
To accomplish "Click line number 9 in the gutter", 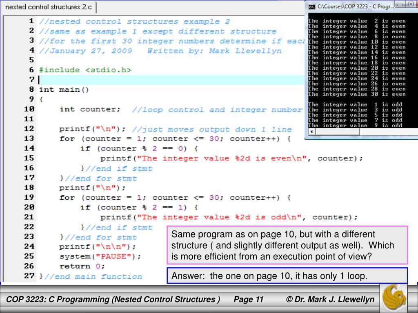I will tap(32, 99).
